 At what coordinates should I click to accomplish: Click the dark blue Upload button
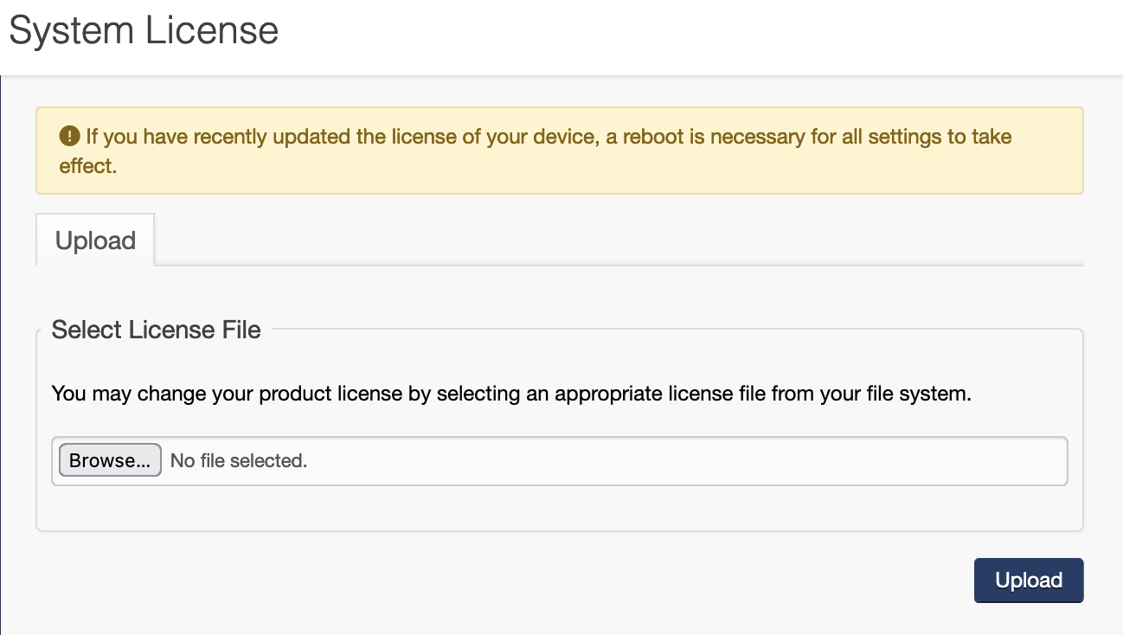tap(1028, 580)
